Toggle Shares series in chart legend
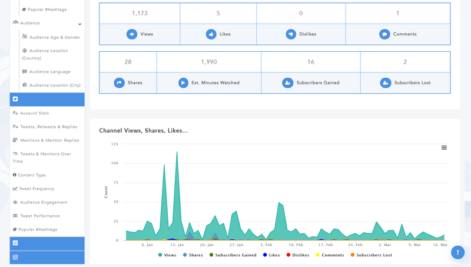This screenshot has height=267, width=471. point(193,255)
